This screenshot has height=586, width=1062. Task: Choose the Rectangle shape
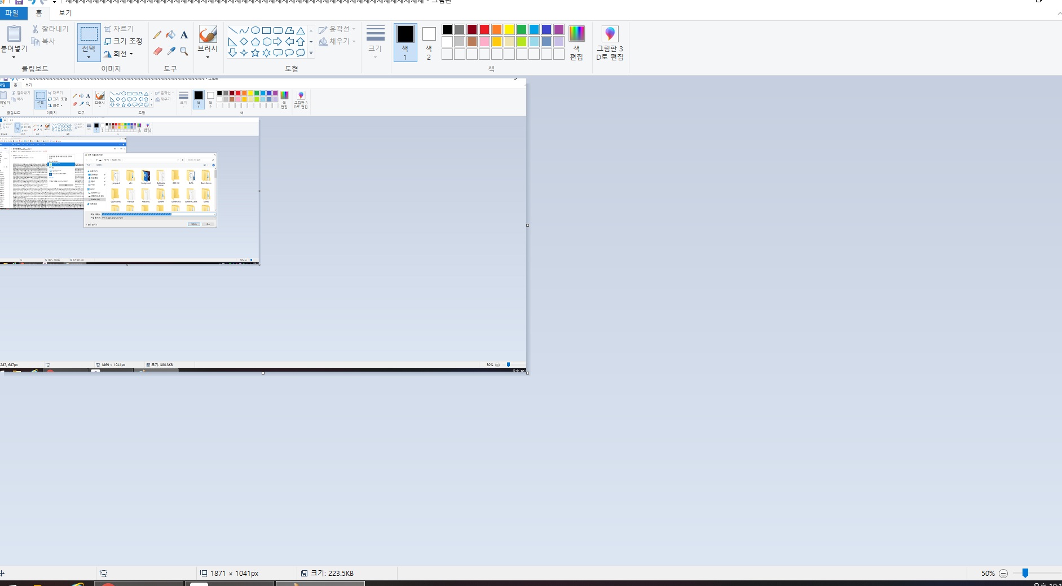pyautogui.click(x=266, y=30)
